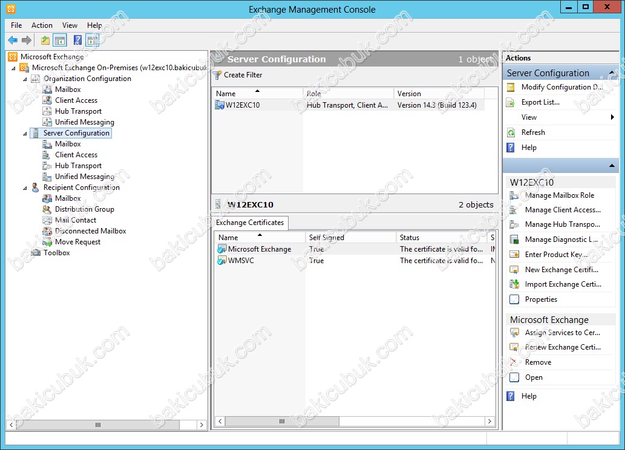This screenshot has height=450, width=625.
Task: Sort certificates by Status column header
Action: coord(442,238)
